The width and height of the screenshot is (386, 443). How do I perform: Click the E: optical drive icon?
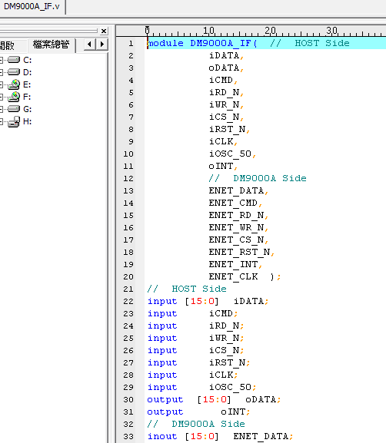click(x=14, y=84)
